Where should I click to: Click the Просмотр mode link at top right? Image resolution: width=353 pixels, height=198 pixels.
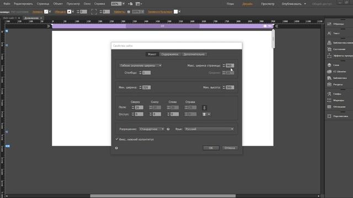(268, 4)
